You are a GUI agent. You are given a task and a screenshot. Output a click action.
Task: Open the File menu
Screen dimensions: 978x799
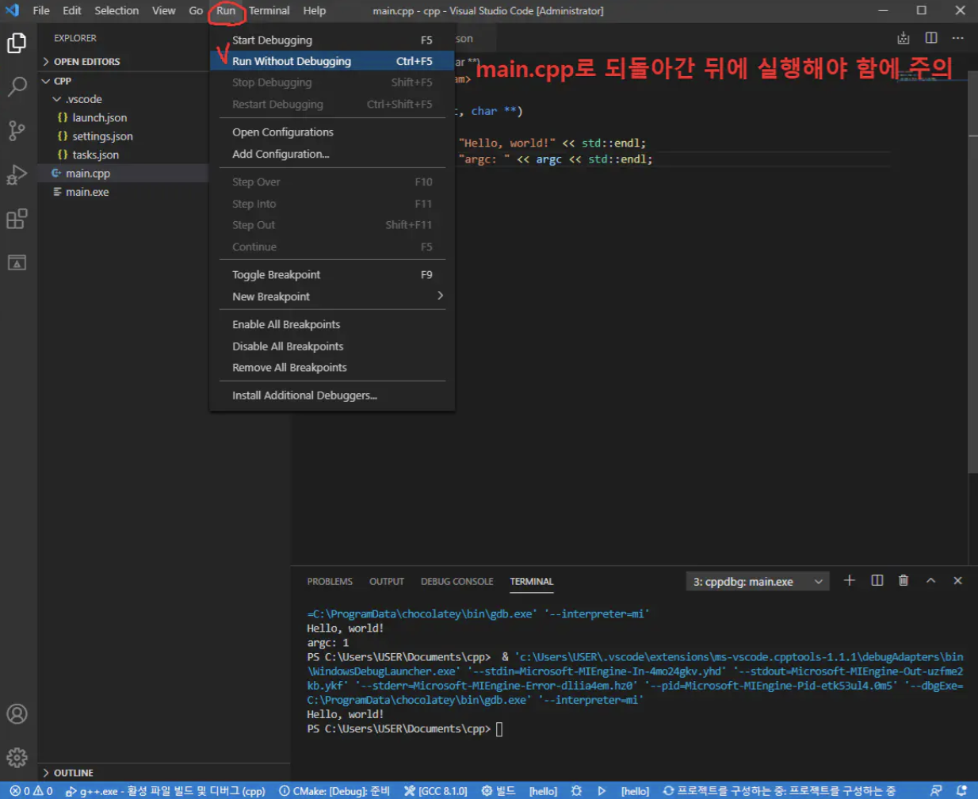point(41,10)
